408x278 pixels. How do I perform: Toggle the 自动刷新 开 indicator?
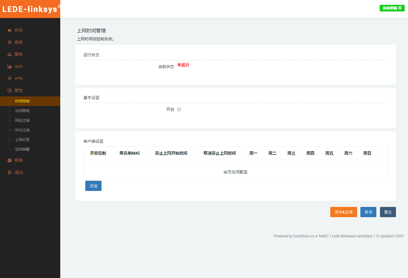(392, 8)
